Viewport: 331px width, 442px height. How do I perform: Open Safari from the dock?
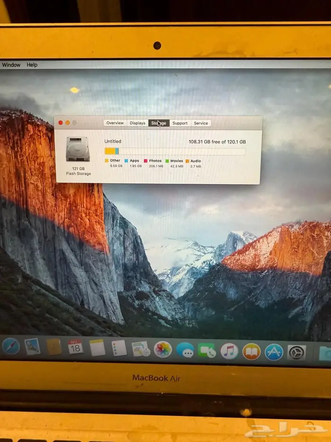11,346
